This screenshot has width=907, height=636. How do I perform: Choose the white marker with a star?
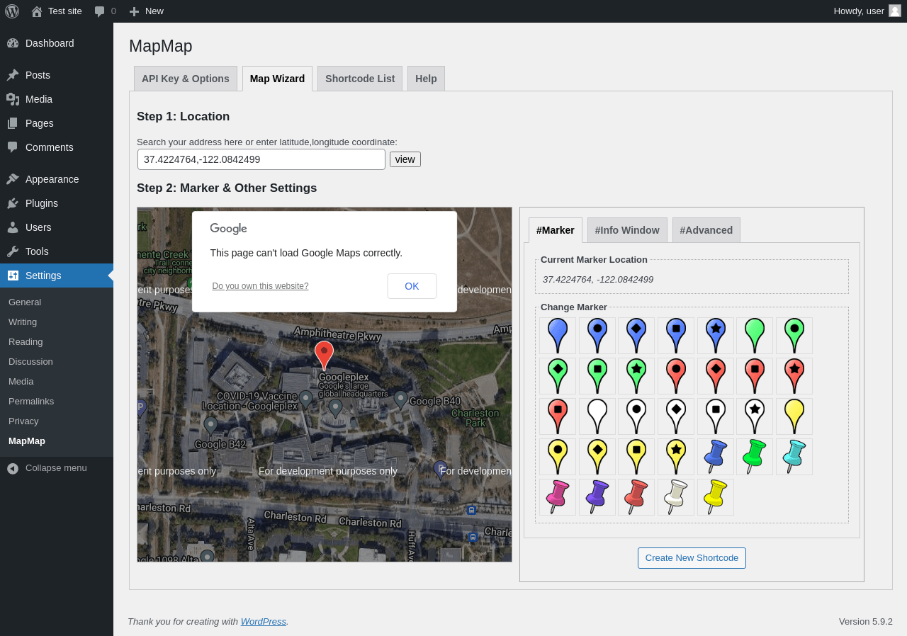pyautogui.click(x=755, y=416)
